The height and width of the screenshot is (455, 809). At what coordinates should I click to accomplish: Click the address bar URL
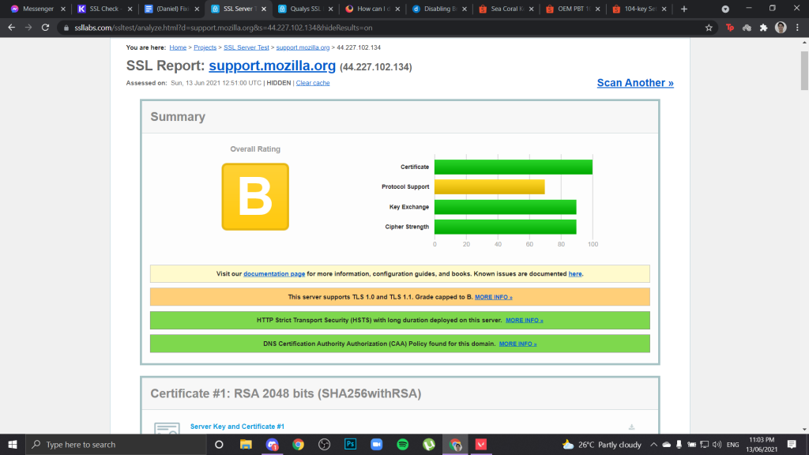pyautogui.click(x=224, y=28)
